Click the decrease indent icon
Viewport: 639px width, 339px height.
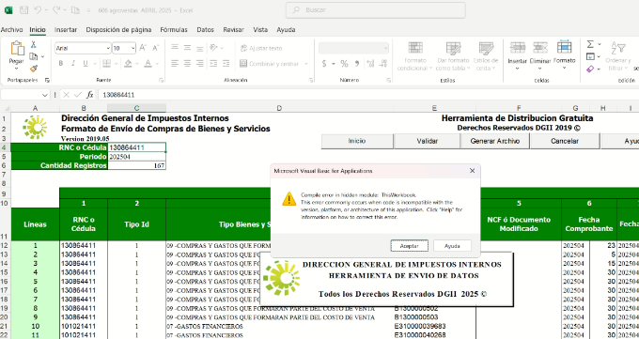click(x=213, y=64)
